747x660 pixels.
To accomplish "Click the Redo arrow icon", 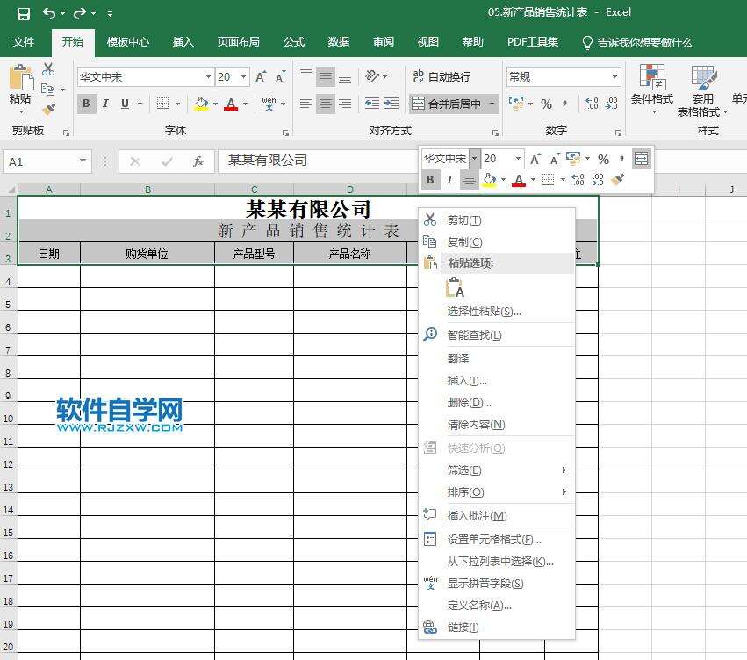I will tap(80, 13).
